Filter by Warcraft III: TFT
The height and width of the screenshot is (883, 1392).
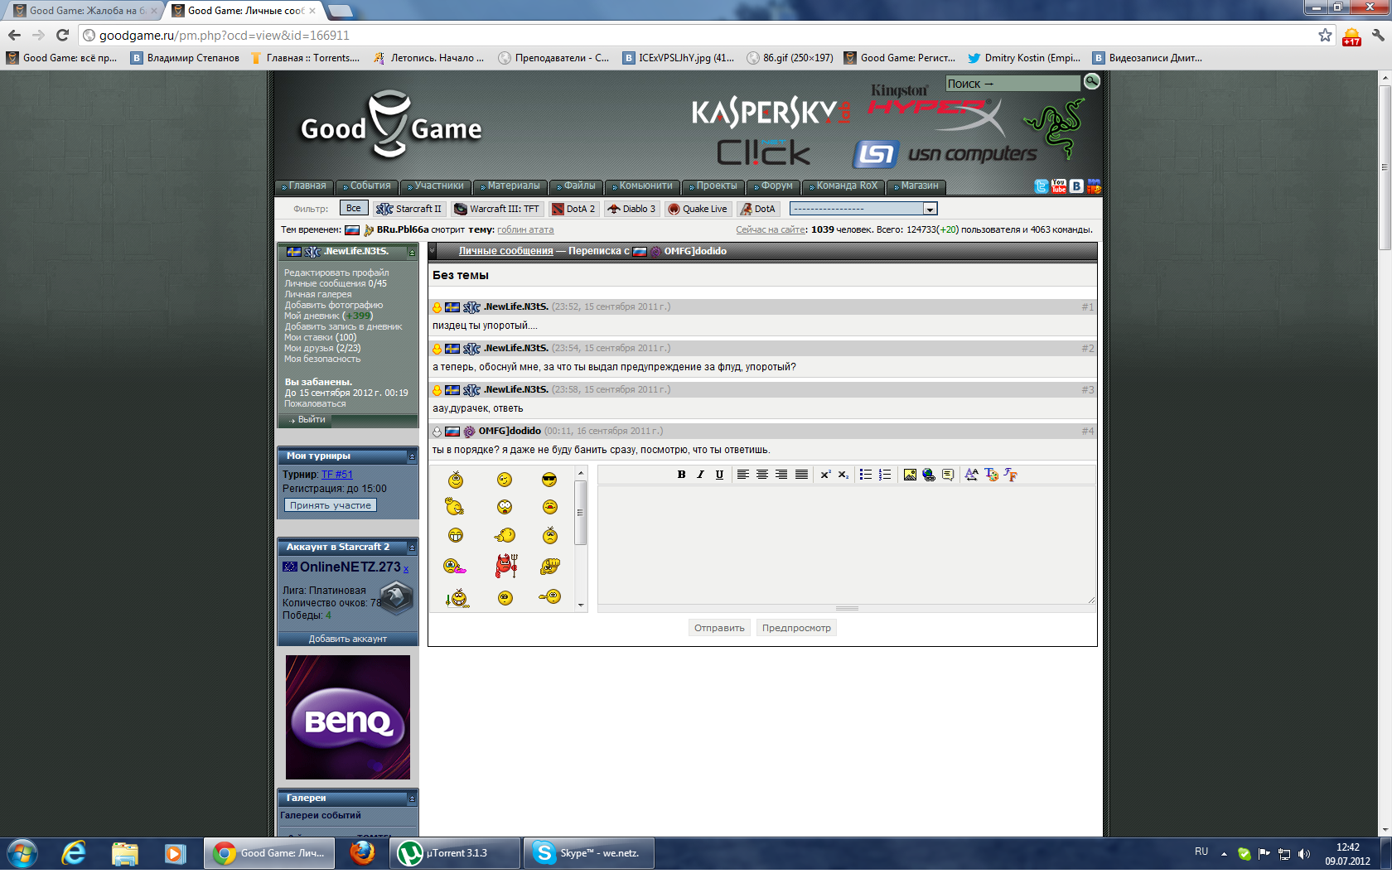pos(498,209)
